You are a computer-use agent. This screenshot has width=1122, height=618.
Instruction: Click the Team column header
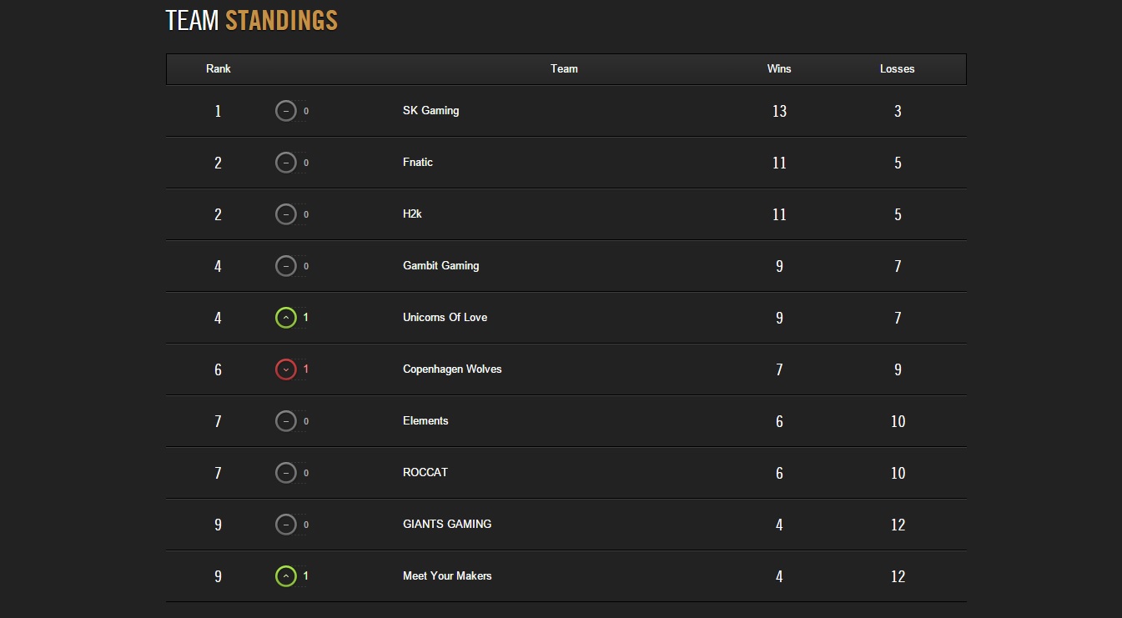[x=564, y=69]
